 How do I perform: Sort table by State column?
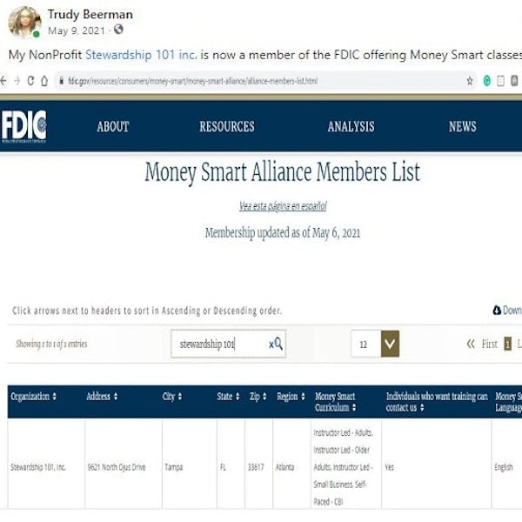[228, 397]
